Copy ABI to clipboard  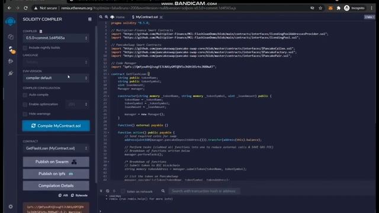click(63, 195)
